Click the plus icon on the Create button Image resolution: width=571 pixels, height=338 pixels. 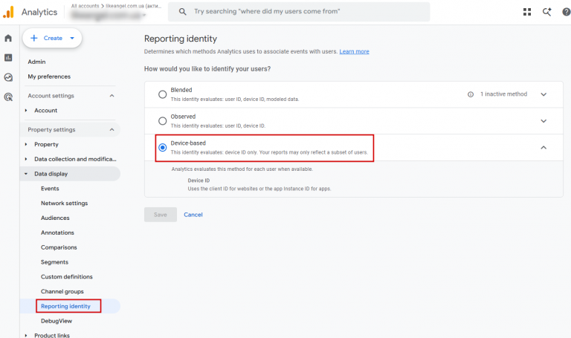[34, 38]
